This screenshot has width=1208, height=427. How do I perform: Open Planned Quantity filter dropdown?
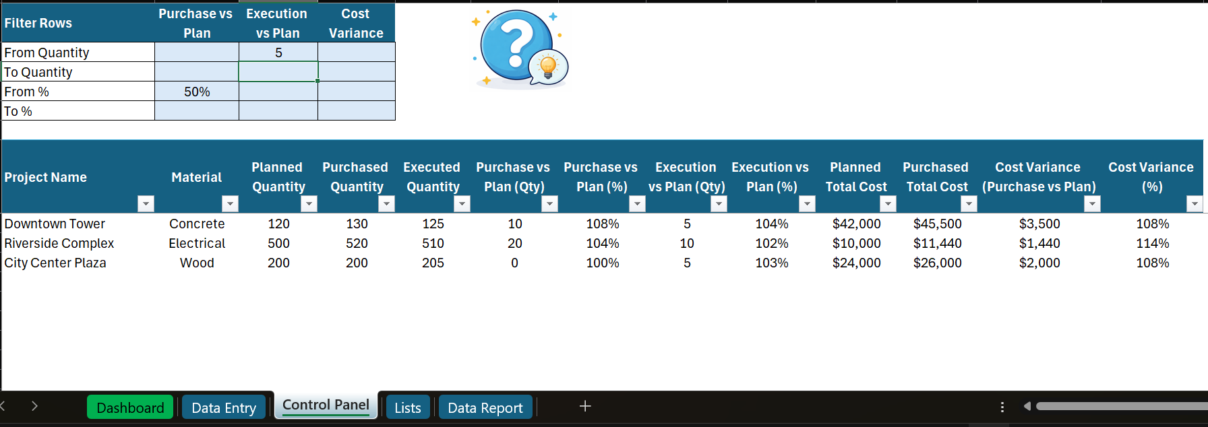(309, 204)
